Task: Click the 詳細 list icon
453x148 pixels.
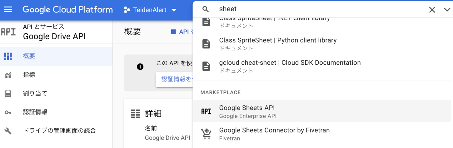Action: pos(135,114)
